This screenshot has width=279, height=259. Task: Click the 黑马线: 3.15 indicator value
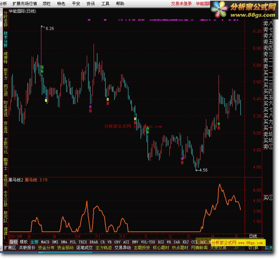tap(36, 180)
